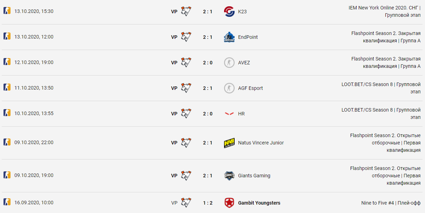Viewport: 425px width, 213px height.
Task: Click the K23 team logo
Action: (229, 12)
